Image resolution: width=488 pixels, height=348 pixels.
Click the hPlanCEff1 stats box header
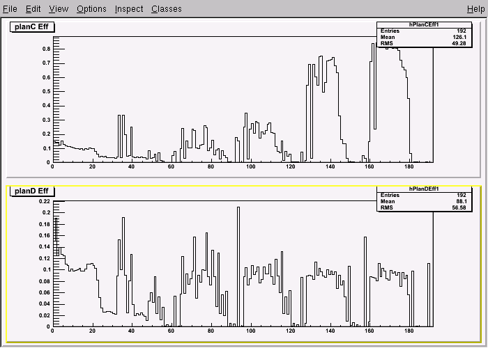pyautogui.click(x=424, y=25)
